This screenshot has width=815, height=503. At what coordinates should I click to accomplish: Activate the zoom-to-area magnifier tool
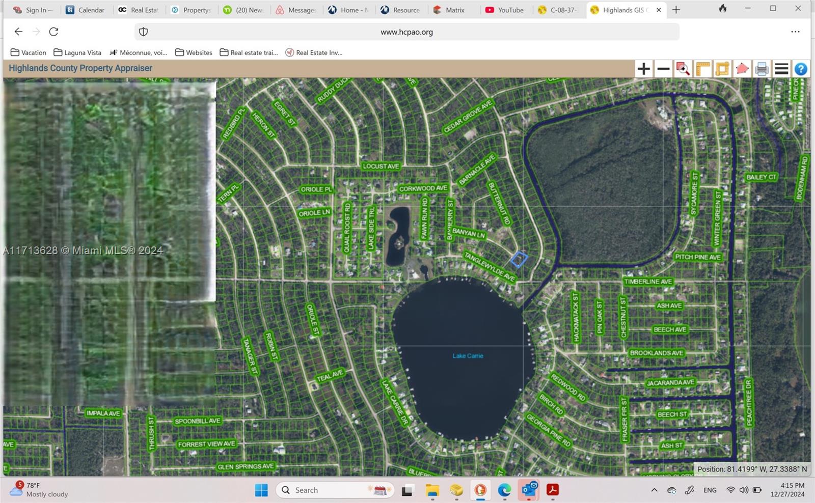coord(683,68)
